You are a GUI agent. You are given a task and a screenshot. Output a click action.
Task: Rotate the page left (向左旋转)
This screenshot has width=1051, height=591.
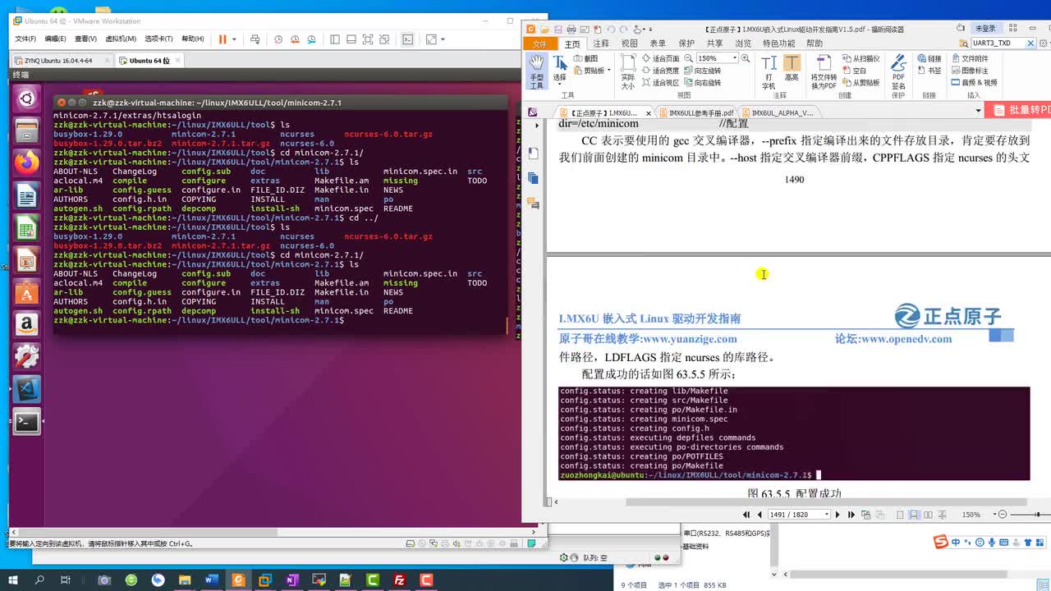[x=702, y=71]
